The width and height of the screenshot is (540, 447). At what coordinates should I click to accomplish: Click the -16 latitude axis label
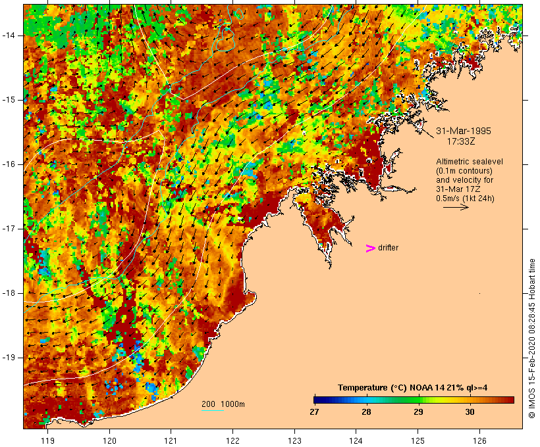click(x=9, y=164)
